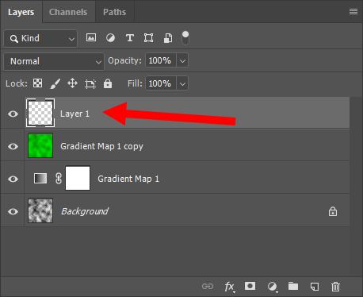This screenshot has height=297, width=363.
Task: Select the Background layer thumbnail
Action: [40, 210]
